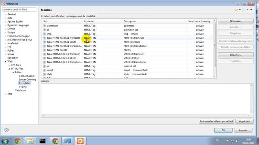Expand the PHP tree node
The width and height of the screenshot is (259, 145).
(x=5, y=47)
